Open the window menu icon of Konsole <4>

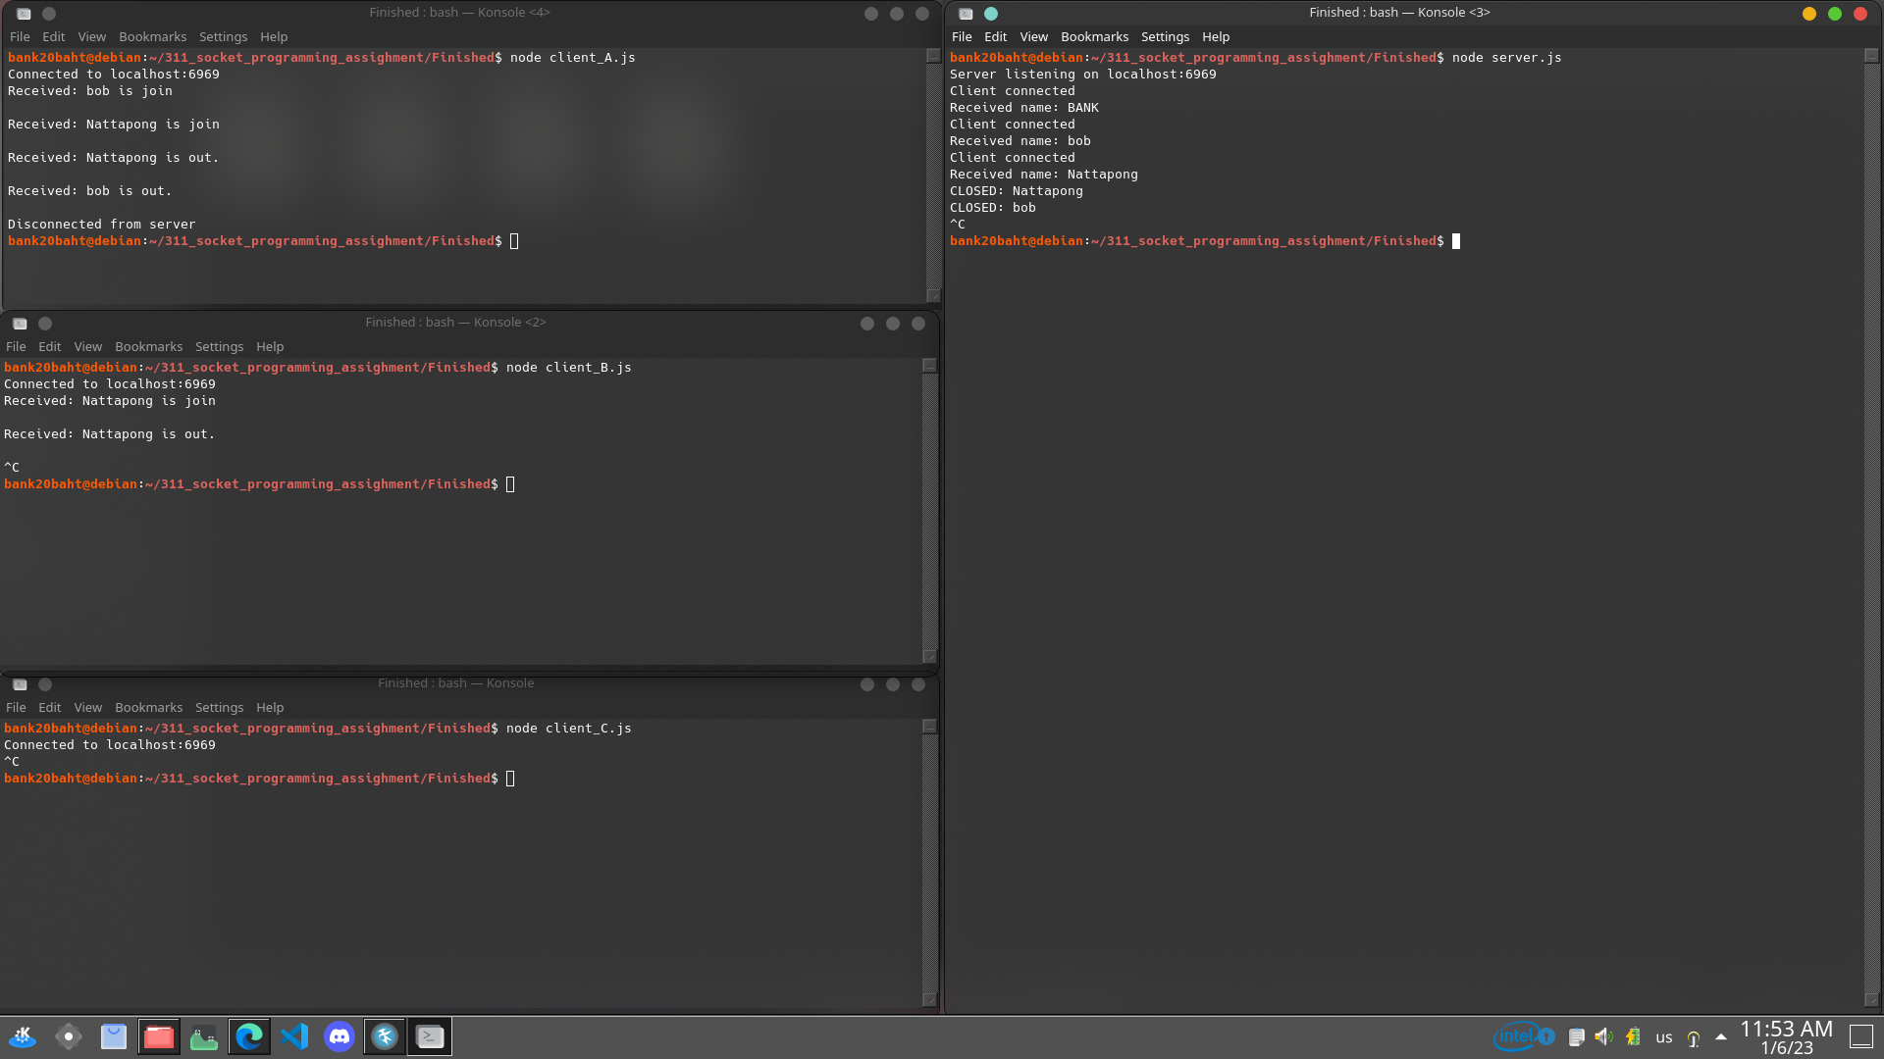22,14
